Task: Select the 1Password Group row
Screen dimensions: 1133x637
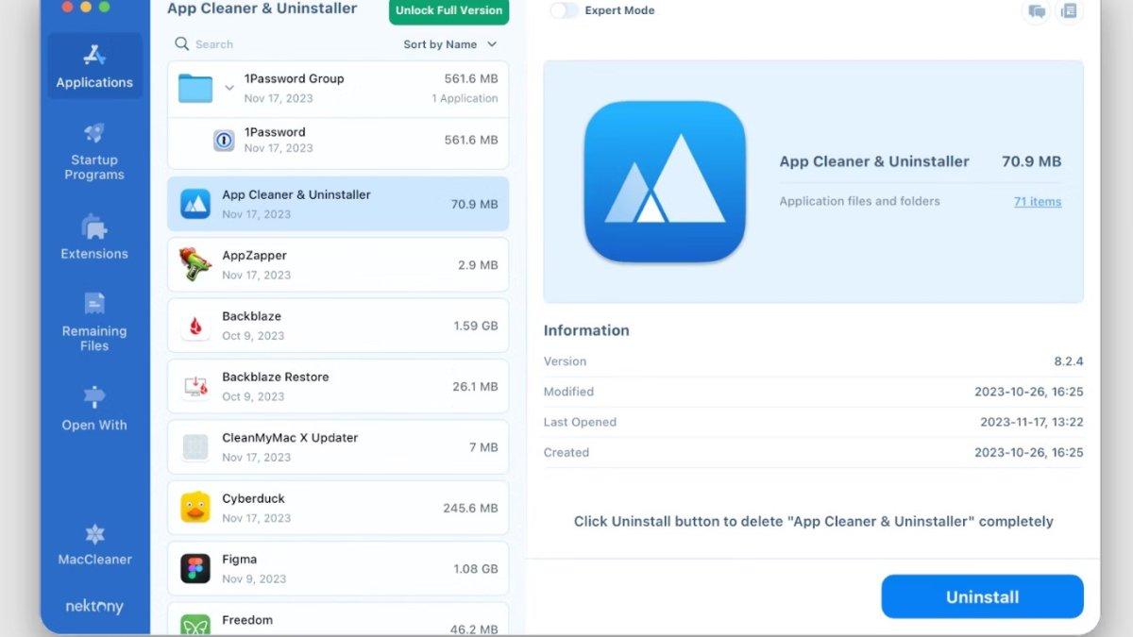Action: tap(338, 89)
